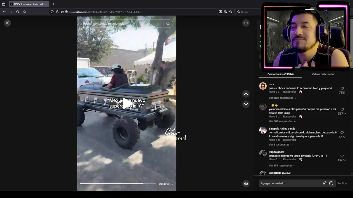Focus the 'Agregar comentario...' field
This screenshot has height=198, width=353.
click(291, 183)
